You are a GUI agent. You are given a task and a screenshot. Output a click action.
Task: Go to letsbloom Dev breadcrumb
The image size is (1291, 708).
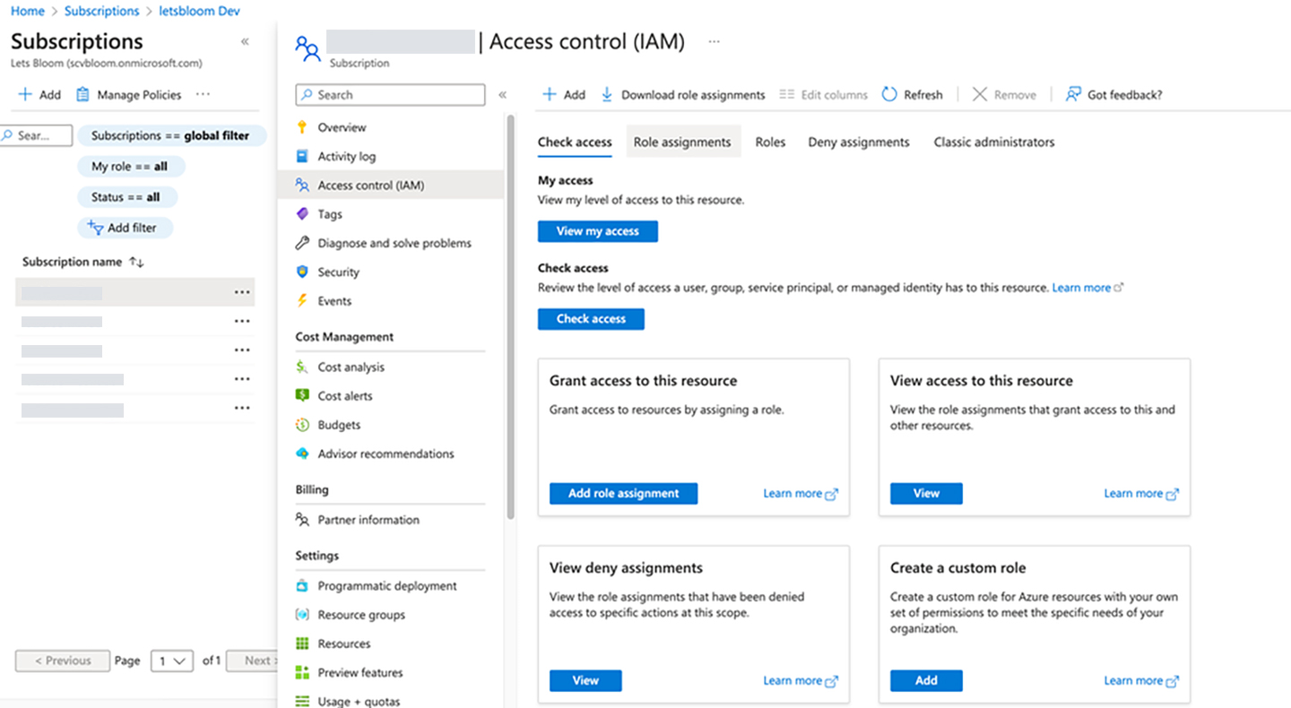(199, 11)
